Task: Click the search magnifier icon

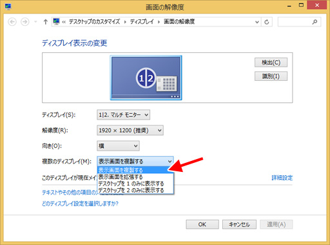Action: [x=315, y=22]
